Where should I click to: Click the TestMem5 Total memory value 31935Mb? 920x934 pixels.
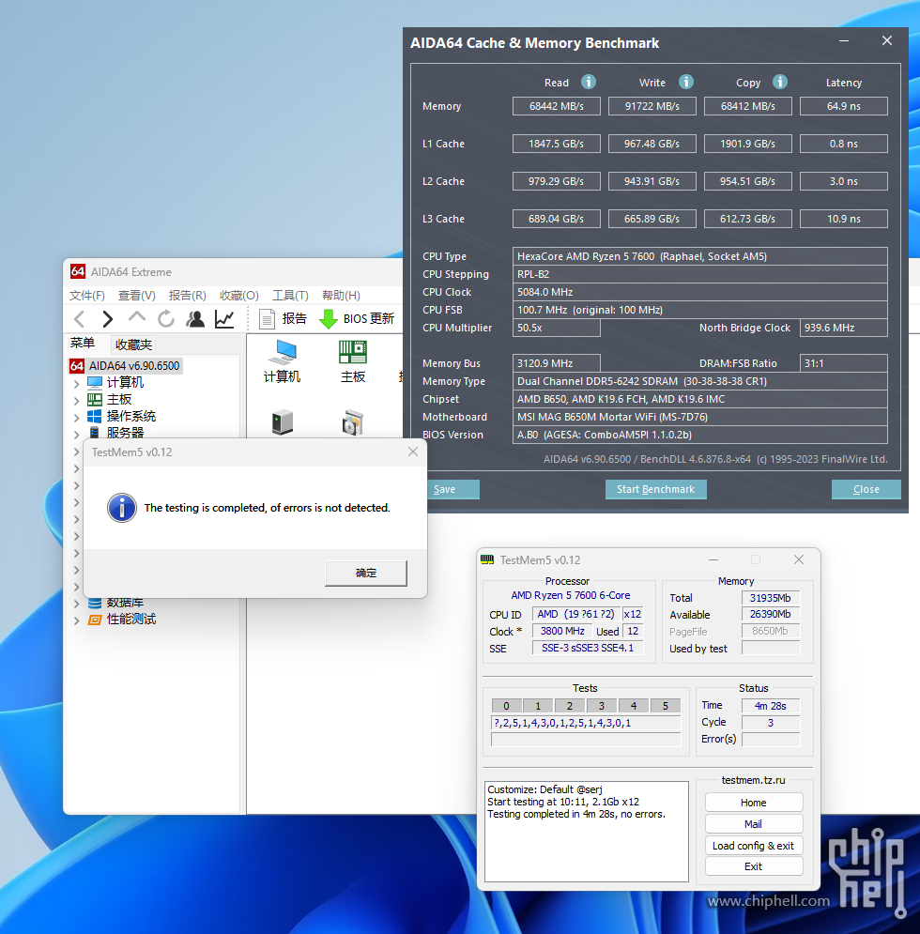pos(771,597)
